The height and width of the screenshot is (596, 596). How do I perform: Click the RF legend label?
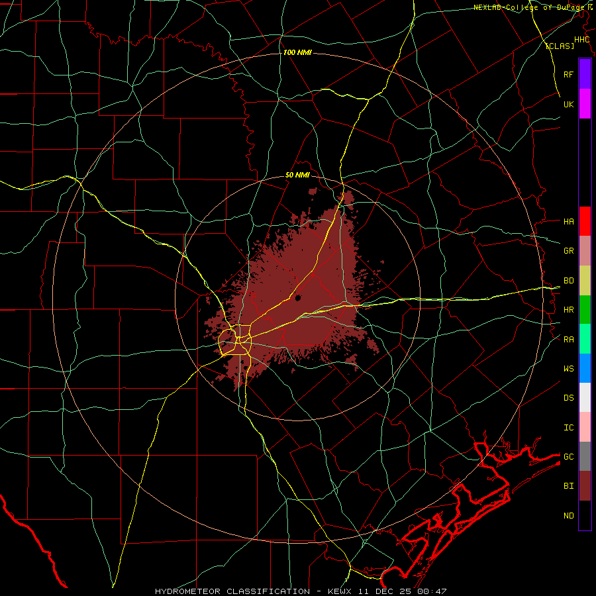pyautogui.click(x=568, y=74)
